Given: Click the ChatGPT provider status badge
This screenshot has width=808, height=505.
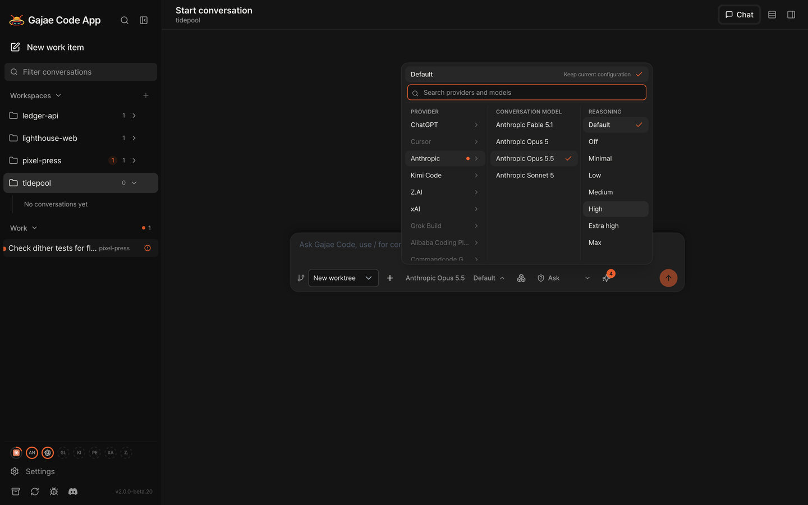Looking at the screenshot, I should point(48,452).
